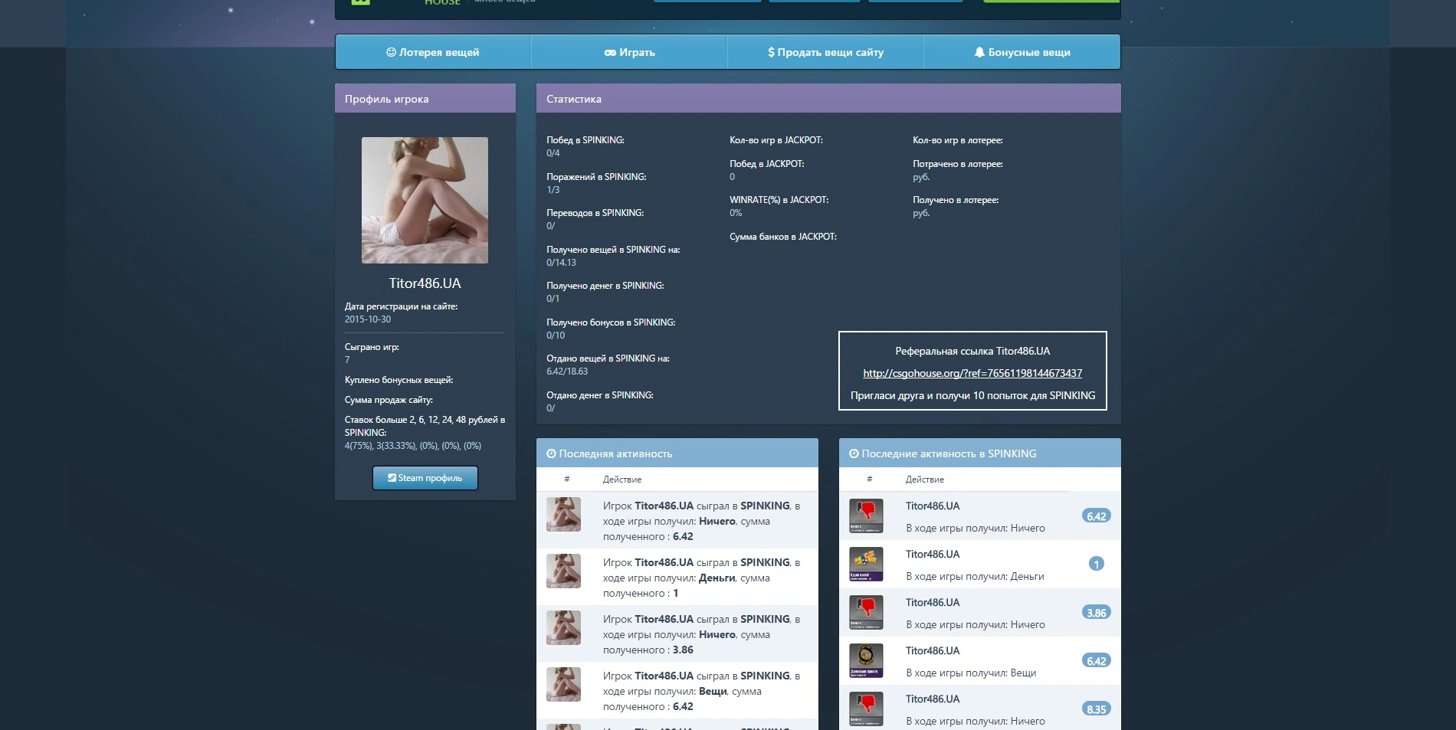Viewport: 1456px width, 730px height.
Task: Open the Играть menu tab
Action: tap(629, 52)
